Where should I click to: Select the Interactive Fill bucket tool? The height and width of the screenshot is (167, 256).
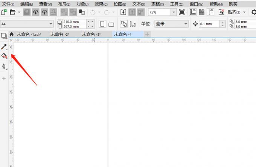tap(4, 56)
